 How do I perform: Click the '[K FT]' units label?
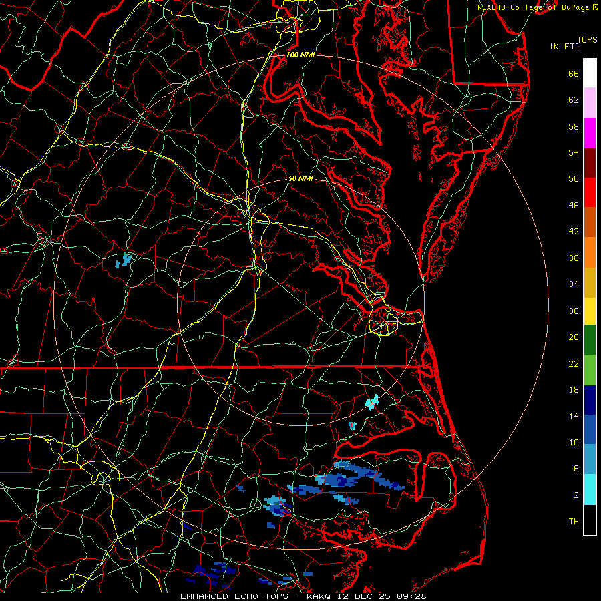[x=564, y=47]
